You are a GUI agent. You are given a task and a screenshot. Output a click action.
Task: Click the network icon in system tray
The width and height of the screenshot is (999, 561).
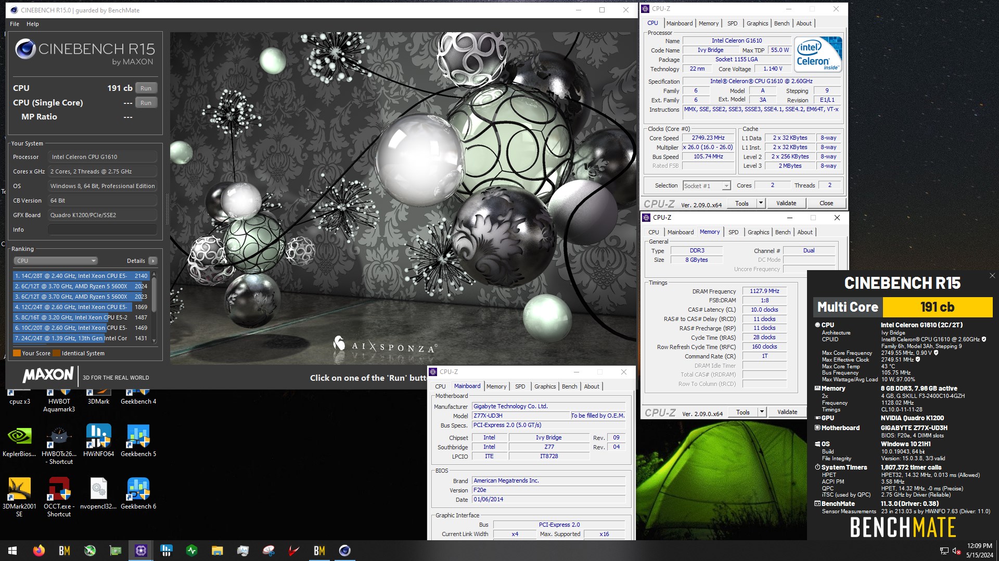pyautogui.click(x=944, y=551)
